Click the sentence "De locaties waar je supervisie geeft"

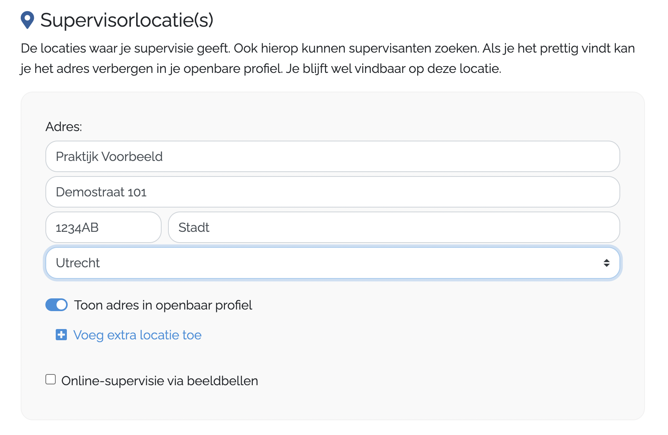point(125,48)
